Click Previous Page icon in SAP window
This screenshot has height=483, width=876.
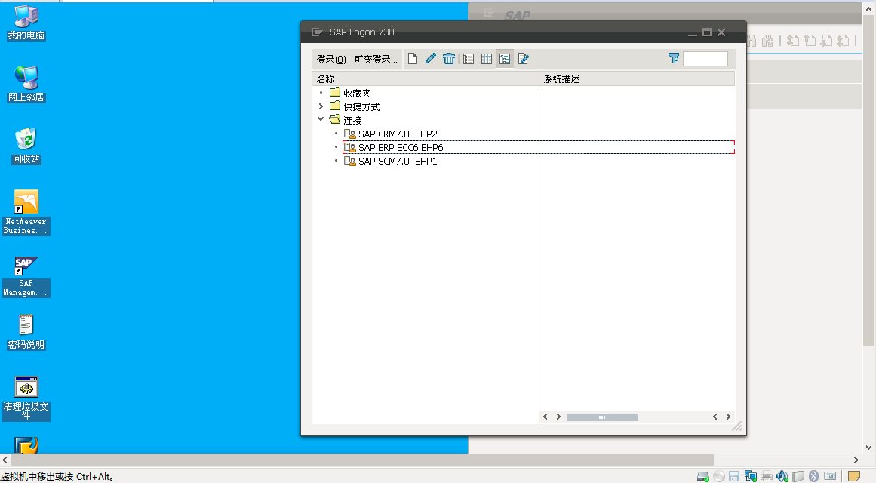point(810,41)
